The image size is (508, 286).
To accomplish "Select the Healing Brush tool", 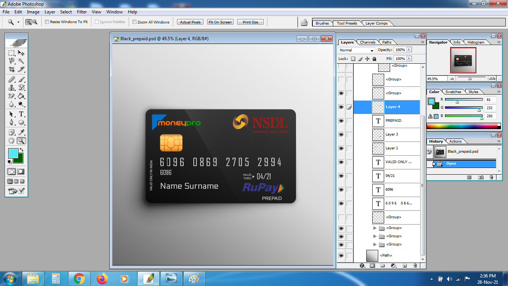I will [x=12, y=79].
